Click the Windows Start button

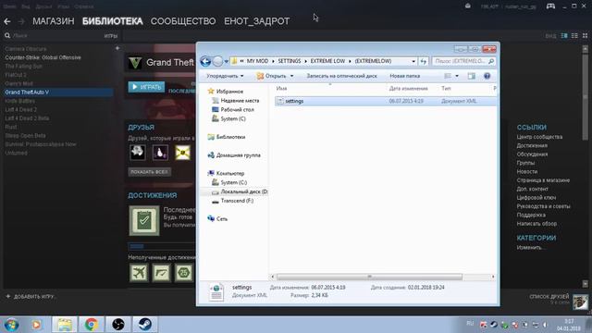pos(11,325)
